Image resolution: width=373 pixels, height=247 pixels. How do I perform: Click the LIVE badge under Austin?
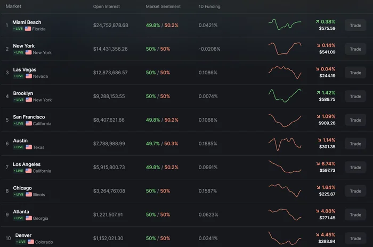19,147
